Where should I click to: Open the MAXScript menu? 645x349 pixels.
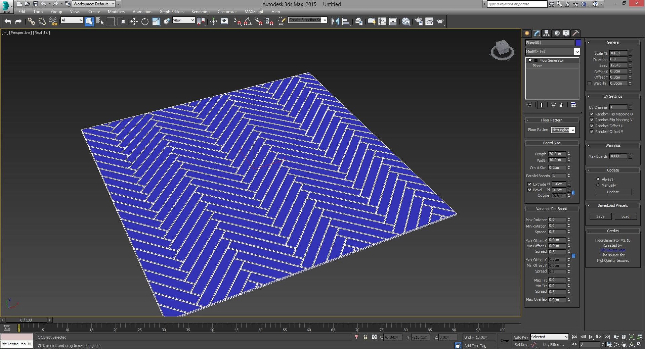point(254,11)
